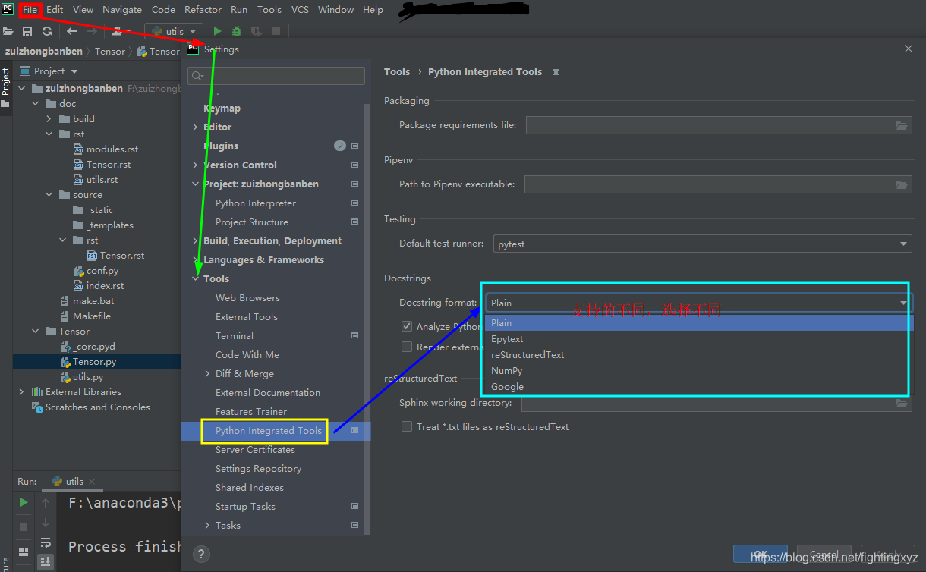Select Project Structure in Settings tree

(x=252, y=222)
